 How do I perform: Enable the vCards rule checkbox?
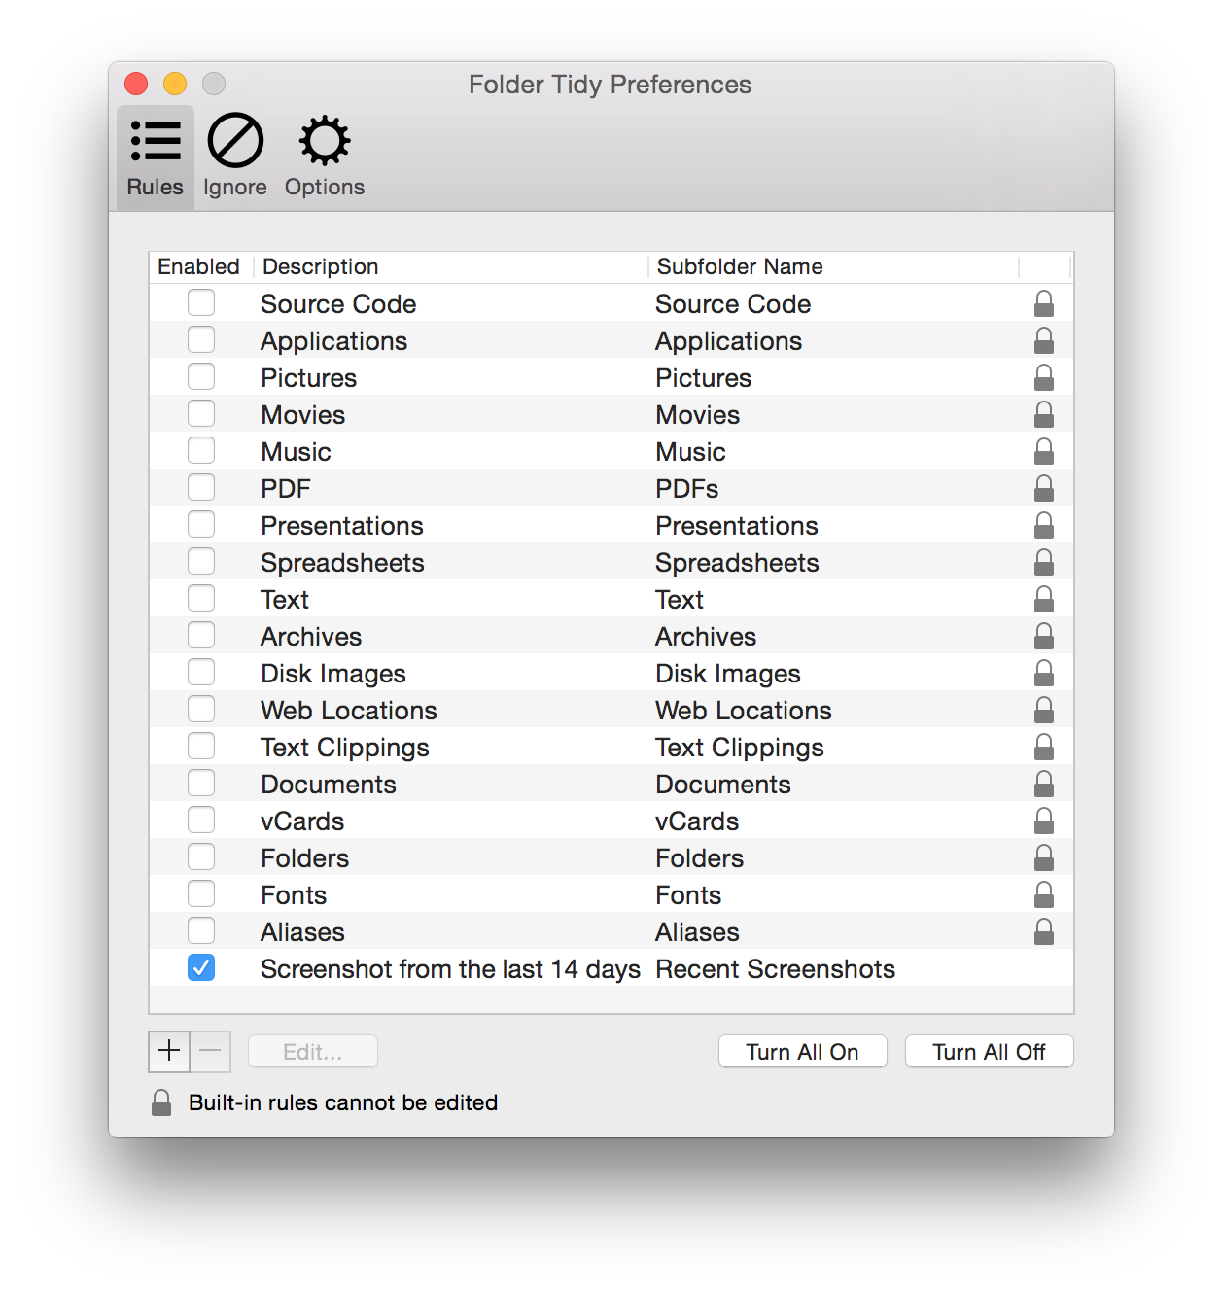[x=201, y=820]
